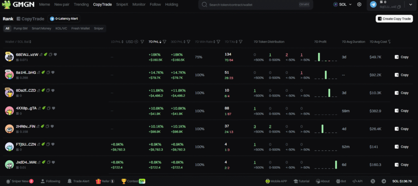Open the 7D Avg Cost filter icon
The image size is (418, 186).
[389, 42]
